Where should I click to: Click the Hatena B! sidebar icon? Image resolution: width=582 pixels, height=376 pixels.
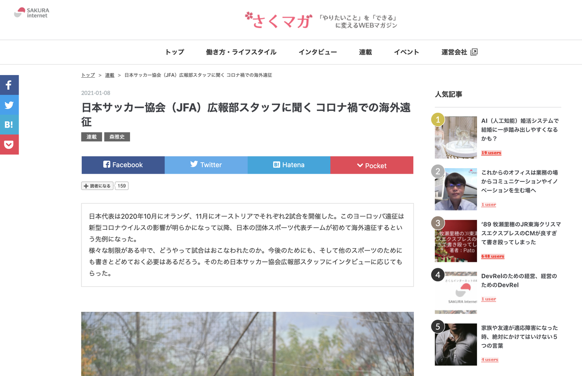[x=9, y=125]
